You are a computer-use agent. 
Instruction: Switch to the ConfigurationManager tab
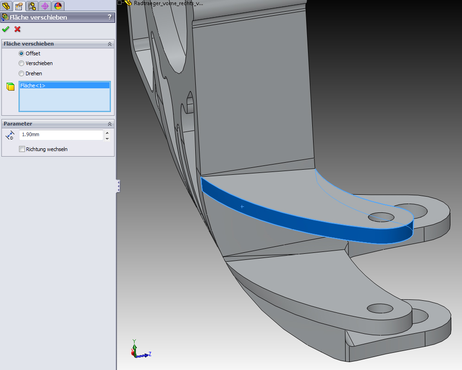pos(32,6)
